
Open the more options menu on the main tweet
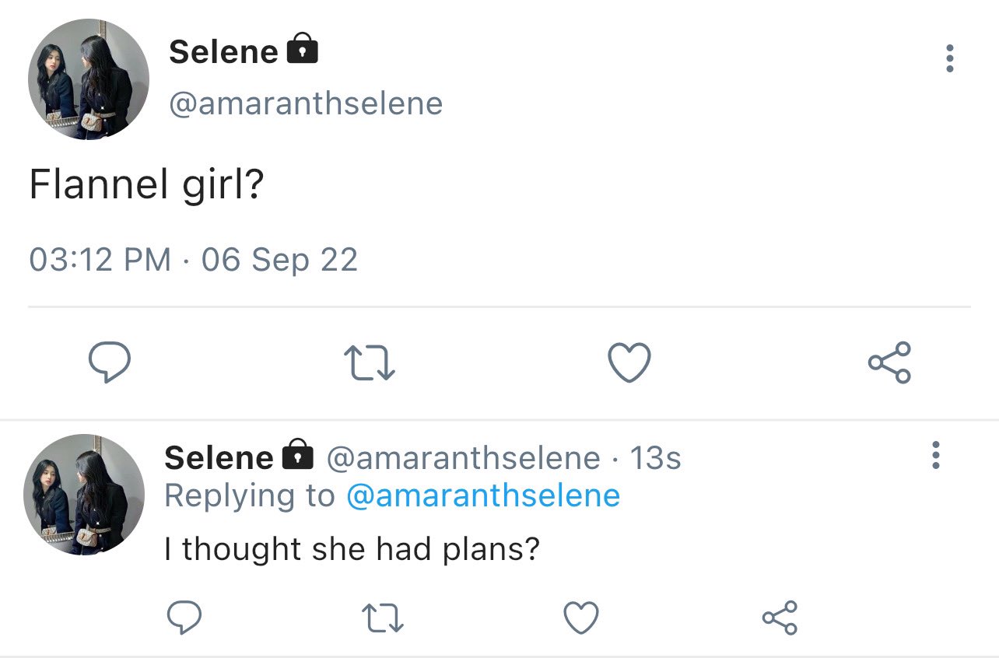tap(949, 58)
